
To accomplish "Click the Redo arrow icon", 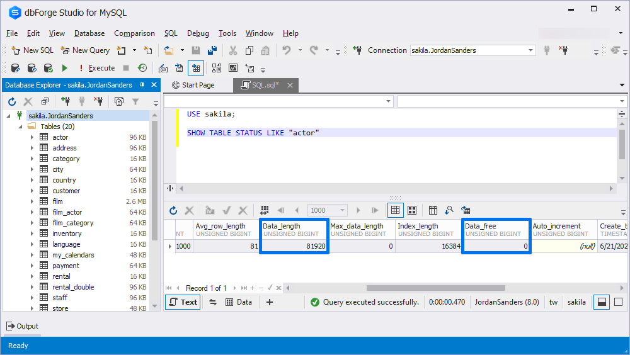I will tap(314, 50).
